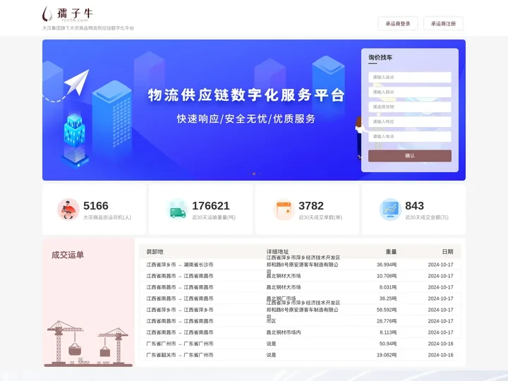
Task: Focus the 请输入装点 loading point field
Action: coord(410,77)
